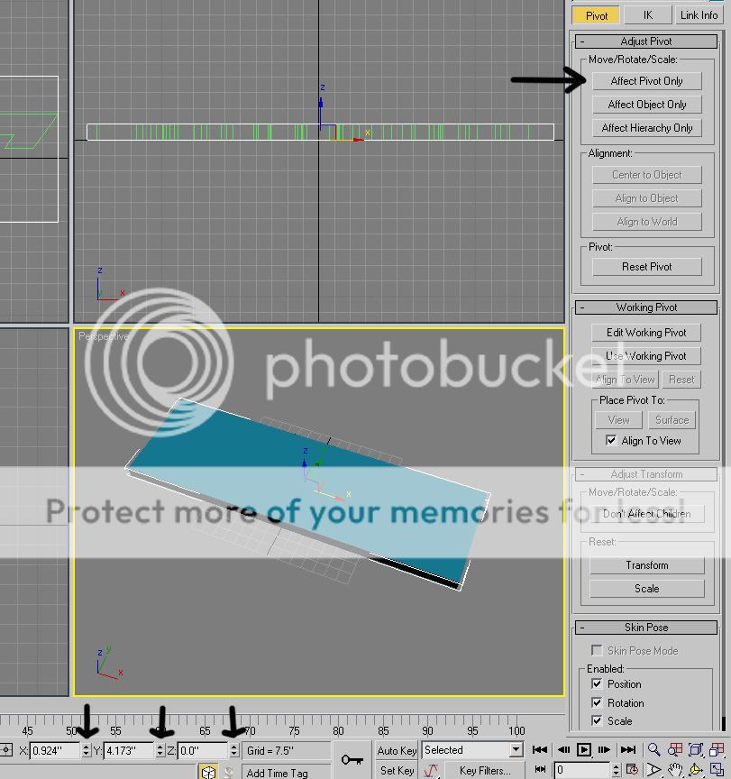Open the Time Configuration dialog icon
Viewport: 731px width, 779px height.
[632, 770]
